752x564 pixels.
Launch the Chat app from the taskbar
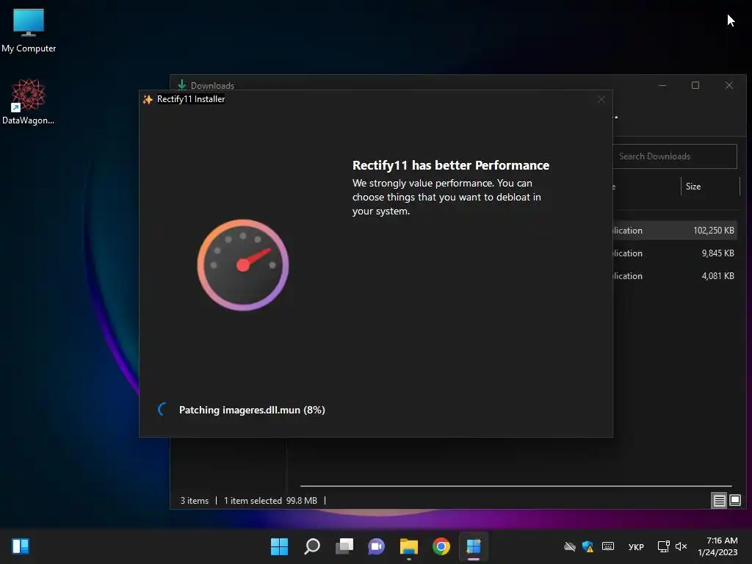377,546
